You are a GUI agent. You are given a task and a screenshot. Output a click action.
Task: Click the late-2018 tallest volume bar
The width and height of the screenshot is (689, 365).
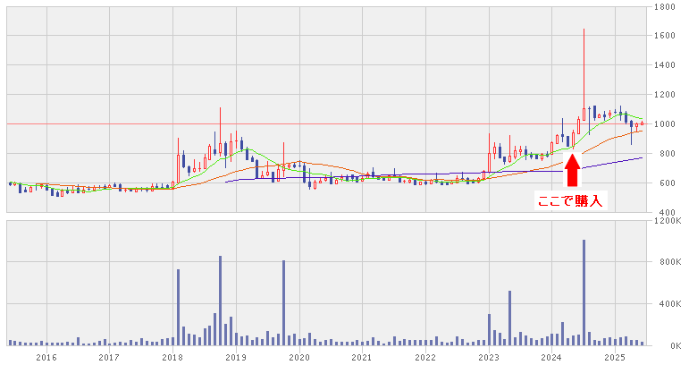point(220,301)
